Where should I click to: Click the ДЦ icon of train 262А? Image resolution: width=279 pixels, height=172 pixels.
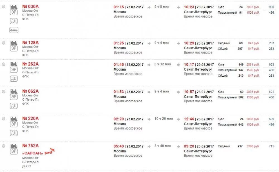14,79
